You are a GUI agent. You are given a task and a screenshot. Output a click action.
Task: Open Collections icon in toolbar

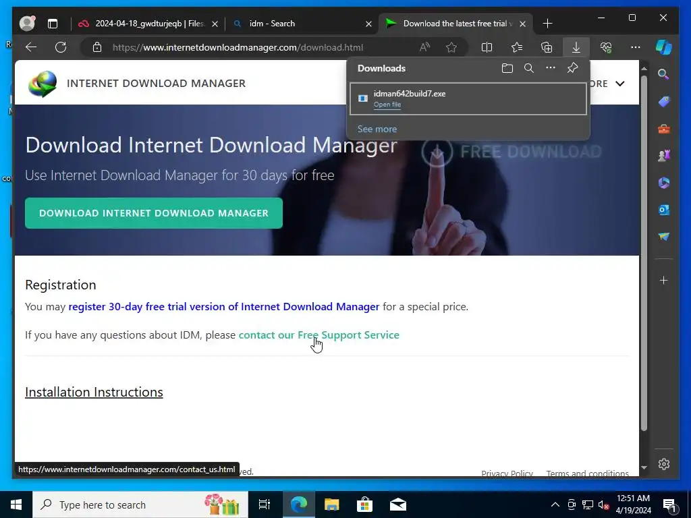pyautogui.click(x=547, y=47)
